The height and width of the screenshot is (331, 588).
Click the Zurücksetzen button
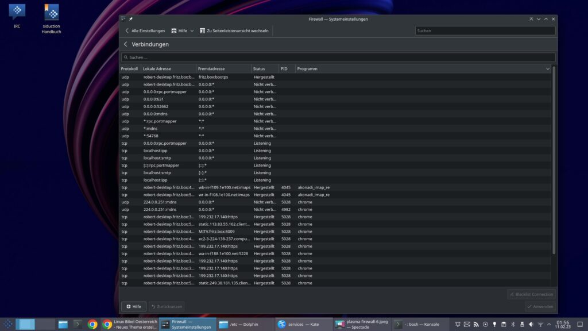(167, 307)
